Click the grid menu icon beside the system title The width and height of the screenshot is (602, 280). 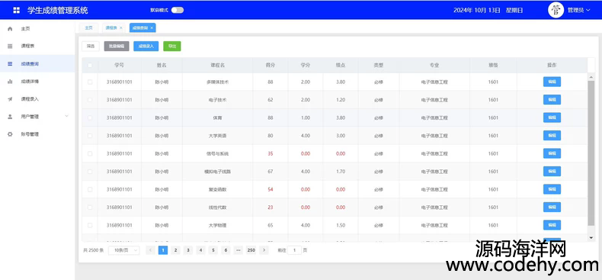[17, 11]
